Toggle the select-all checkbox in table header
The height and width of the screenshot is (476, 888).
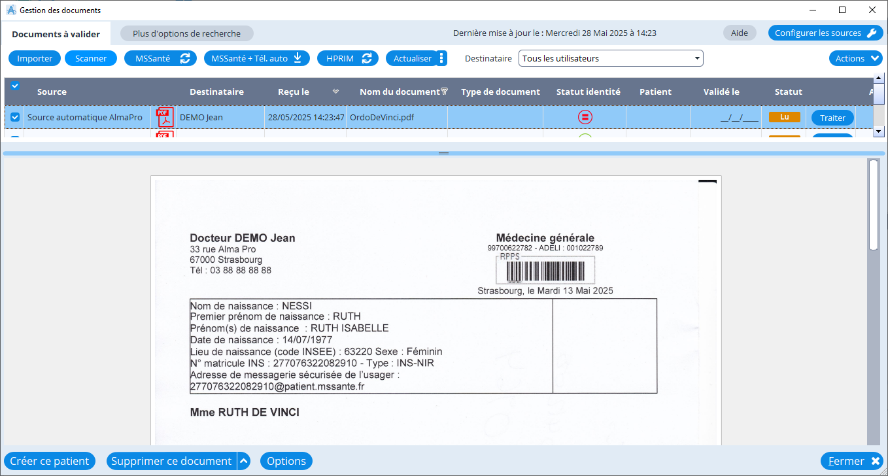pos(15,86)
